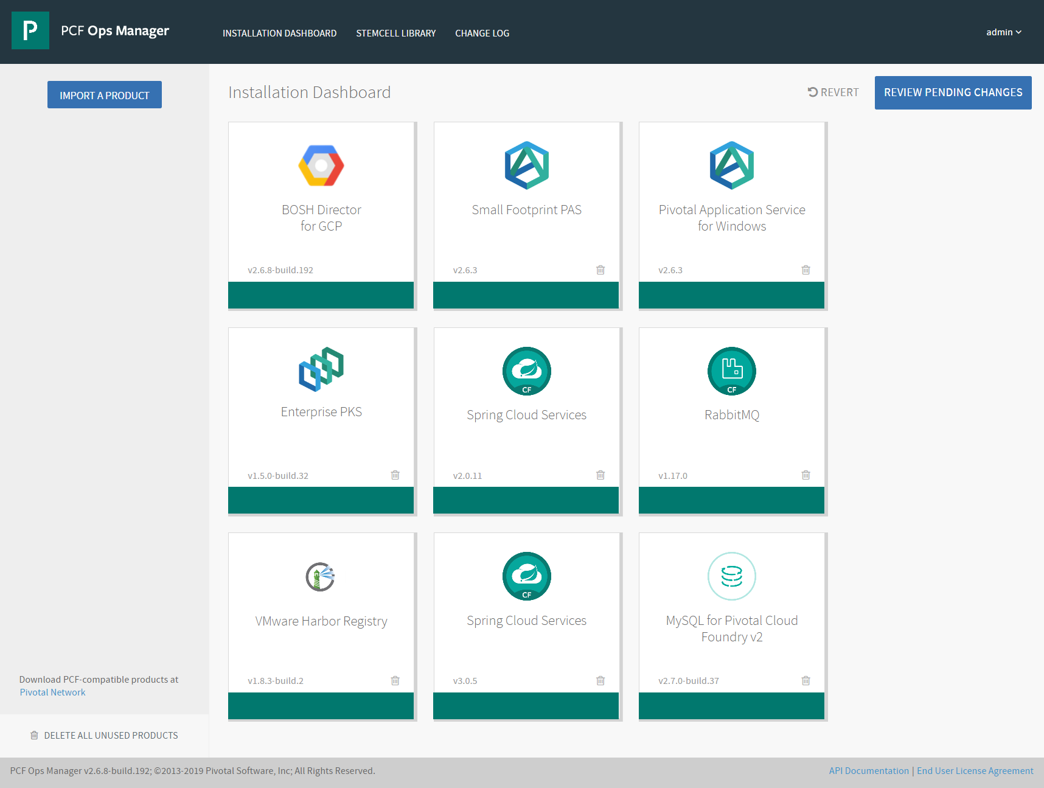The image size is (1044, 788).
Task: Open the Stemcell Library menu item
Action: pyautogui.click(x=396, y=33)
